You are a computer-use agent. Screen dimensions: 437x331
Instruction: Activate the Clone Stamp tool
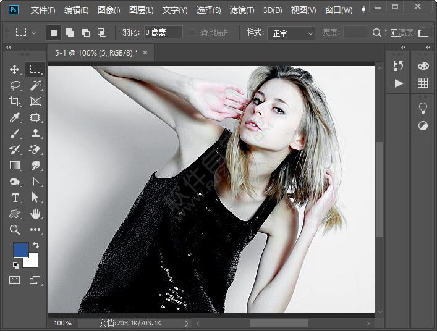[x=35, y=133]
